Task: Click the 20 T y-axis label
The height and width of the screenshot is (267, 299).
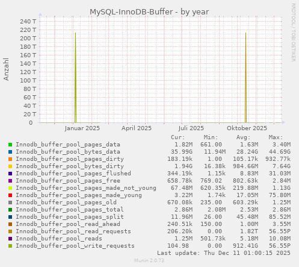Action: (29, 114)
